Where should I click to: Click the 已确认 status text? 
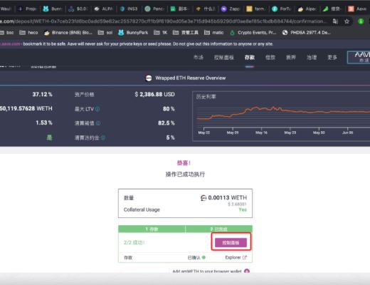pos(194,258)
